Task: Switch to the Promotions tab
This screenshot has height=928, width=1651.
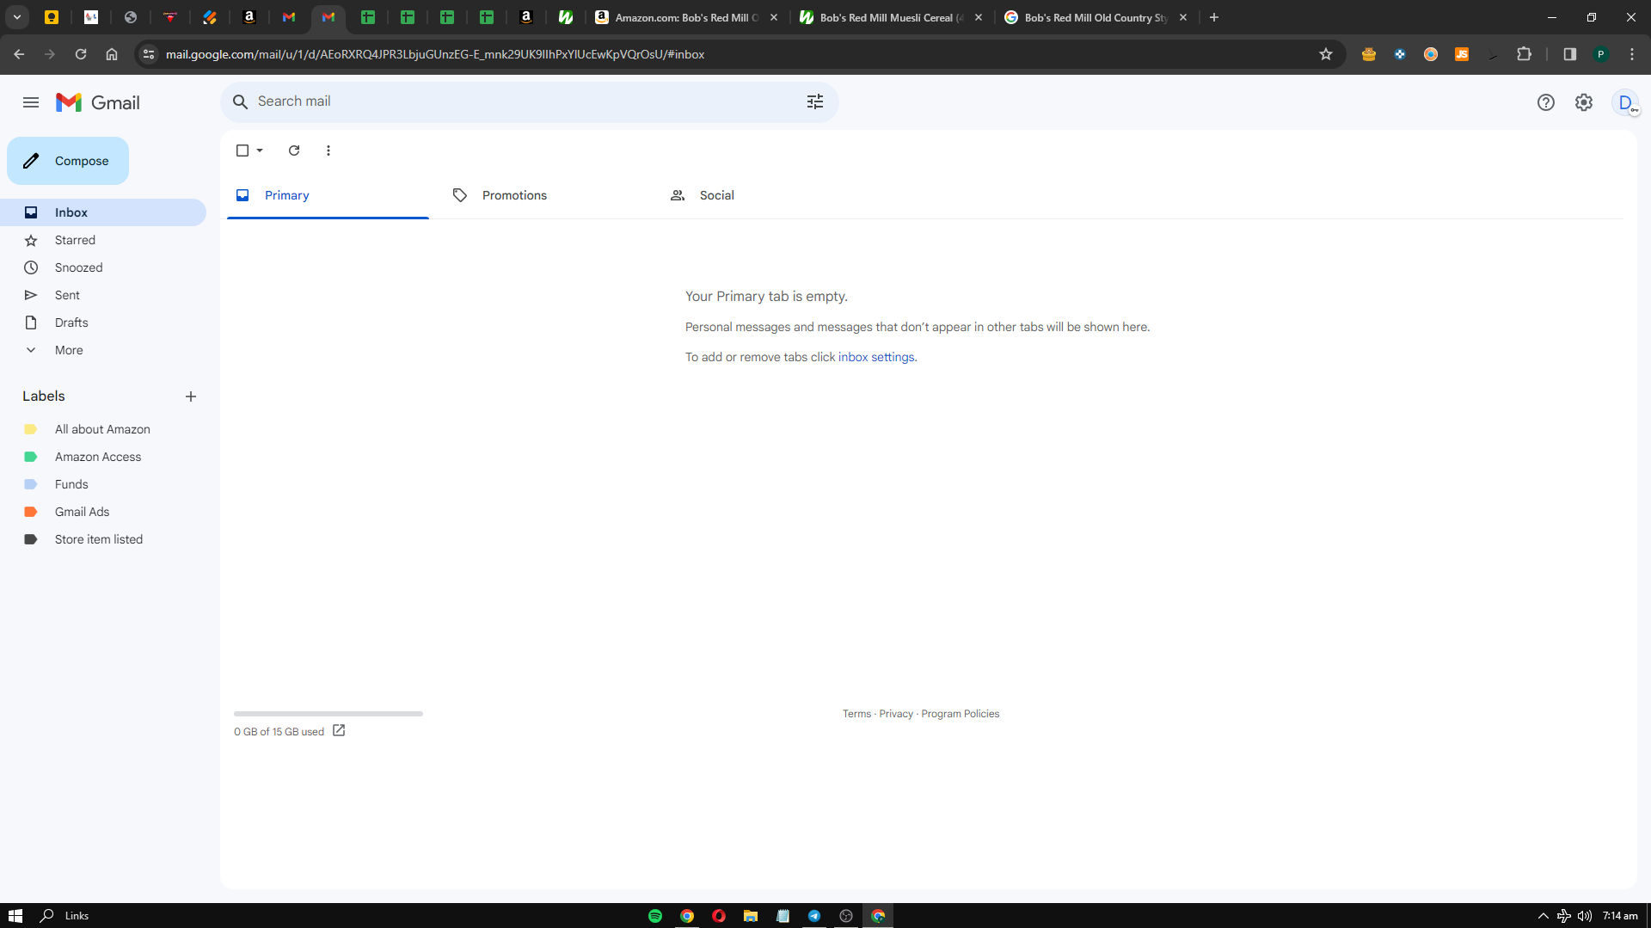Action: (543, 195)
